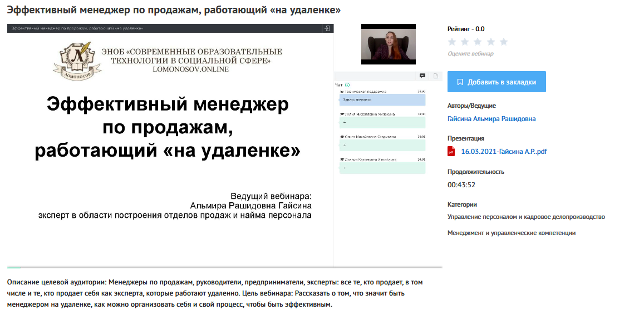
Task: Click the Добавить в закладки button
Action: 496,82
